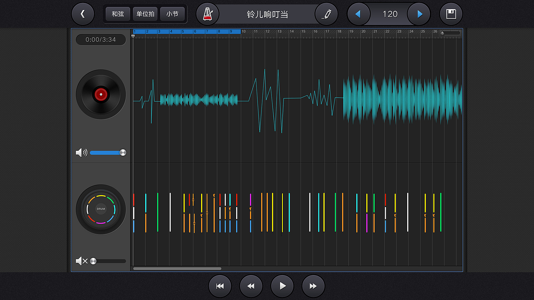Toggle the metronome icon
The height and width of the screenshot is (300, 534).
point(207,14)
